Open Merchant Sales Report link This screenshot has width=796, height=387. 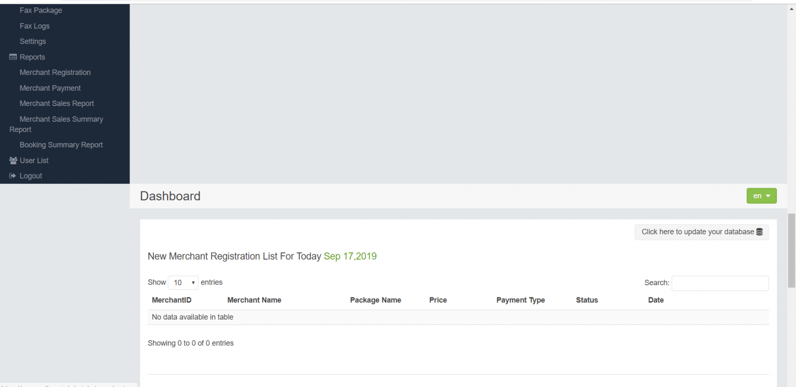pos(57,103)
